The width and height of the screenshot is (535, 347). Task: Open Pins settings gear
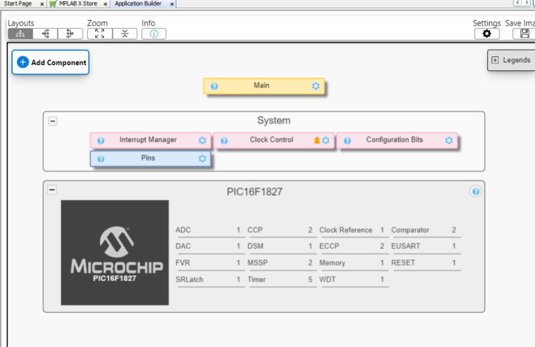202,158
